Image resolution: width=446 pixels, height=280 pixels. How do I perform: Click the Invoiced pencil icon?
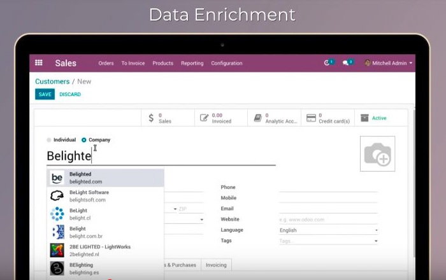click(x=204, y=118)
